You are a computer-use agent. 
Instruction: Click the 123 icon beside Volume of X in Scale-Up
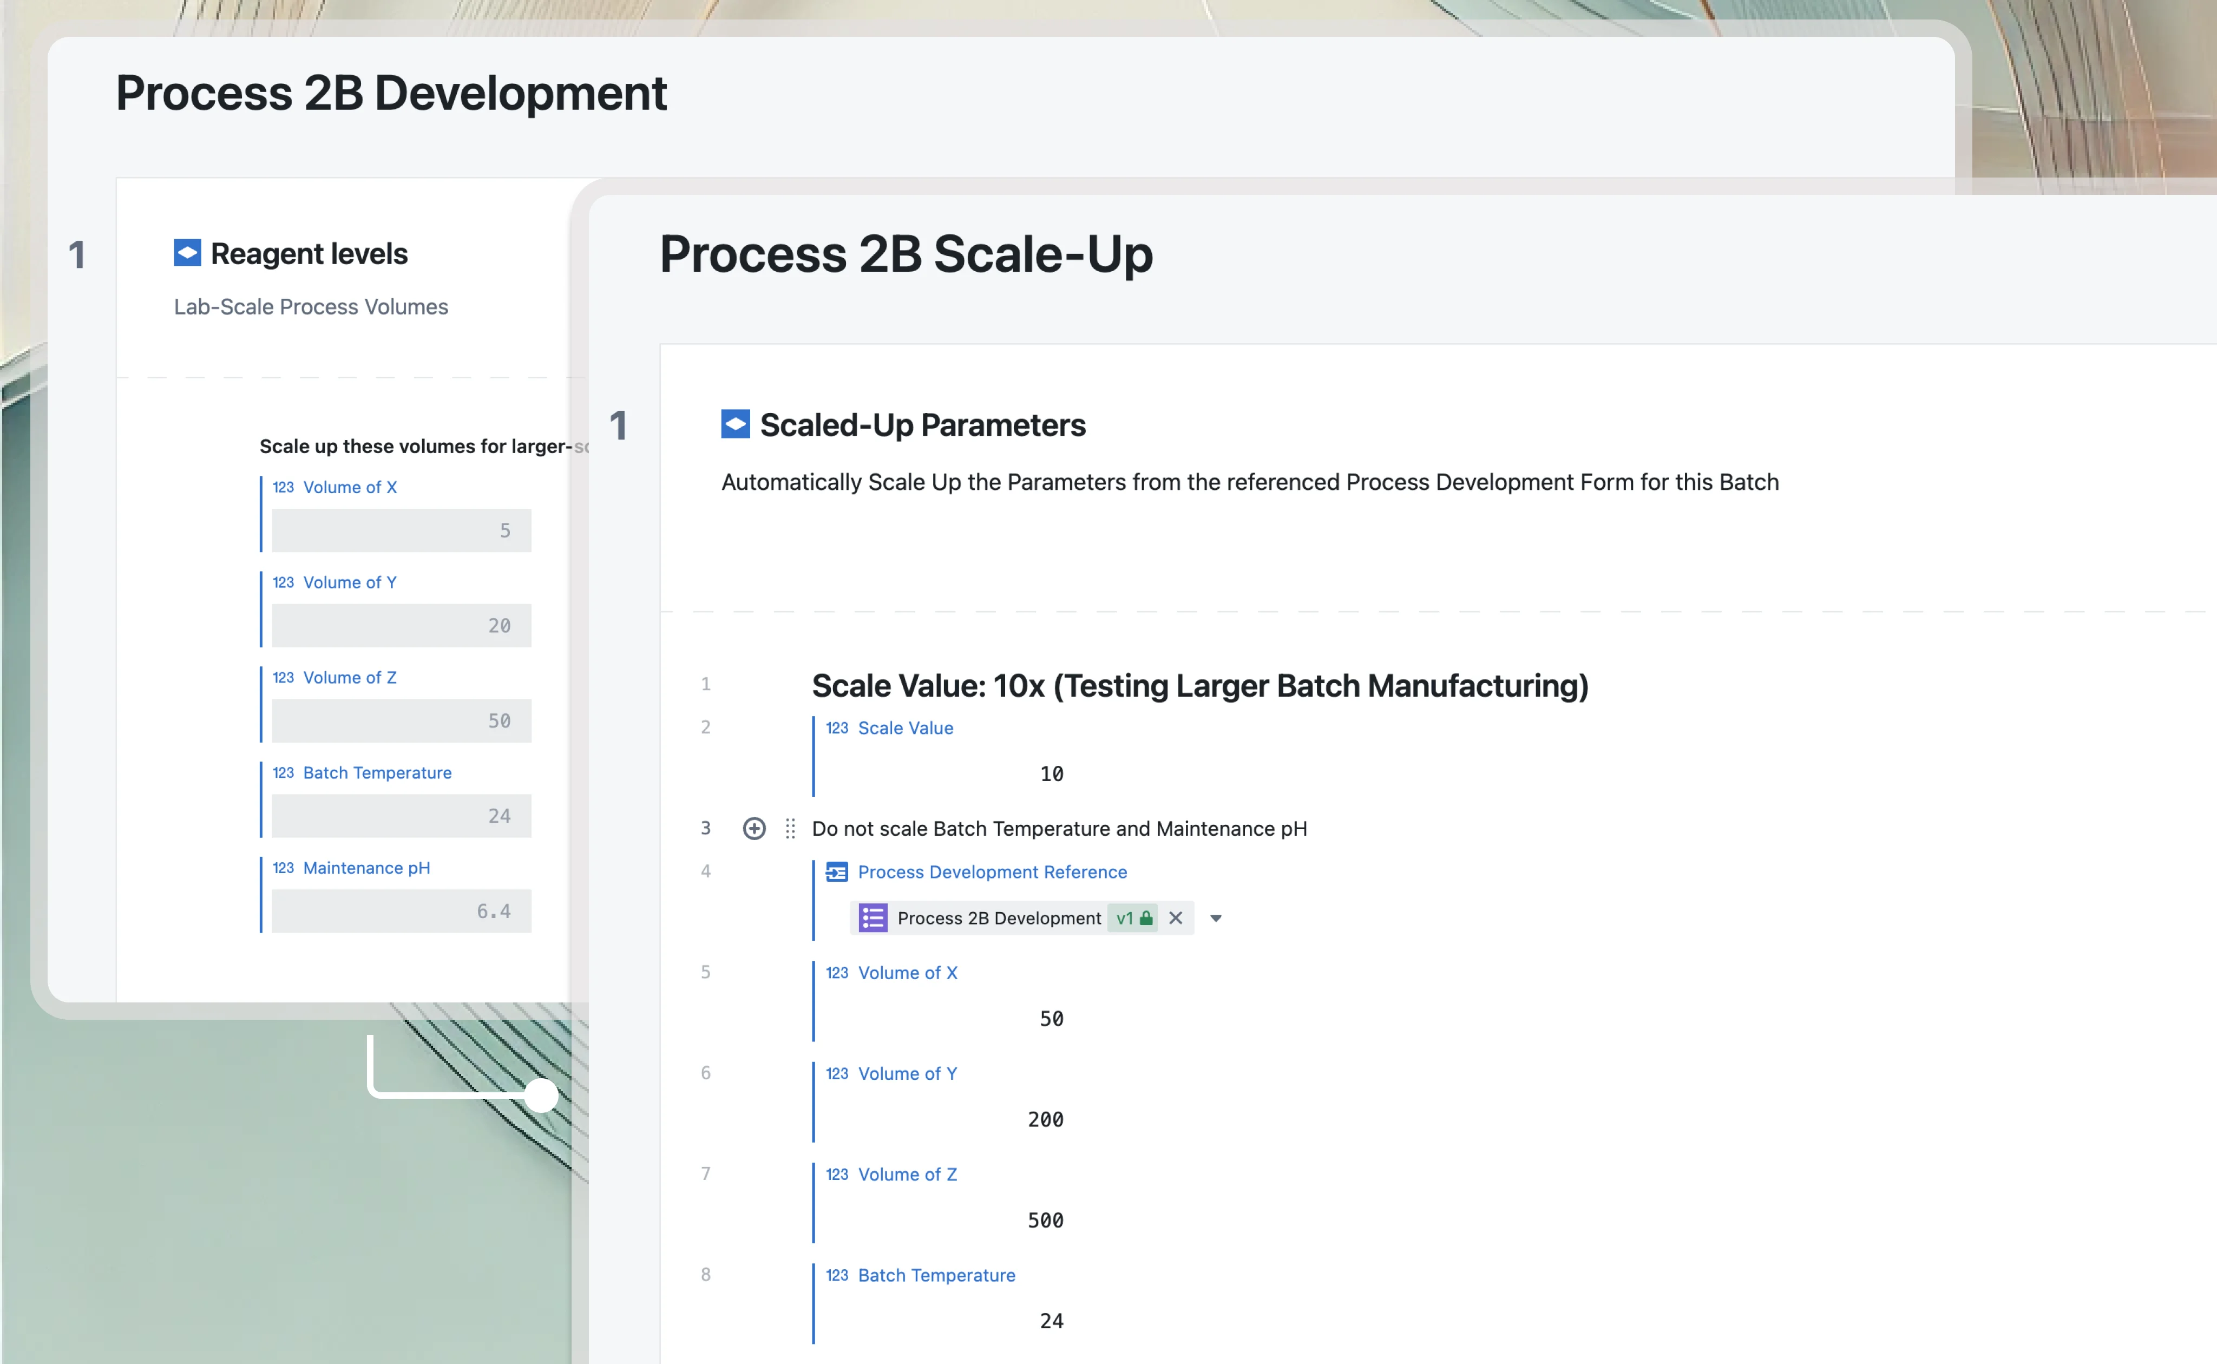(837, 973)
